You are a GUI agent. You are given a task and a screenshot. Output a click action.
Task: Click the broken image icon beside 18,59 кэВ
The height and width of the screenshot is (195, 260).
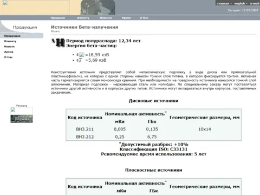82,55
